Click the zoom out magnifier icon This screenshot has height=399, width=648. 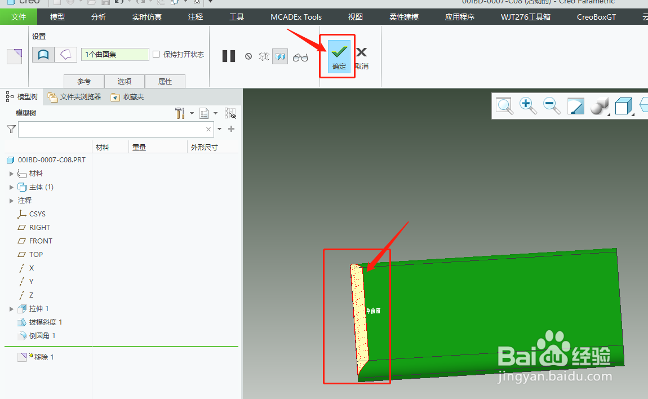[552, 105]
